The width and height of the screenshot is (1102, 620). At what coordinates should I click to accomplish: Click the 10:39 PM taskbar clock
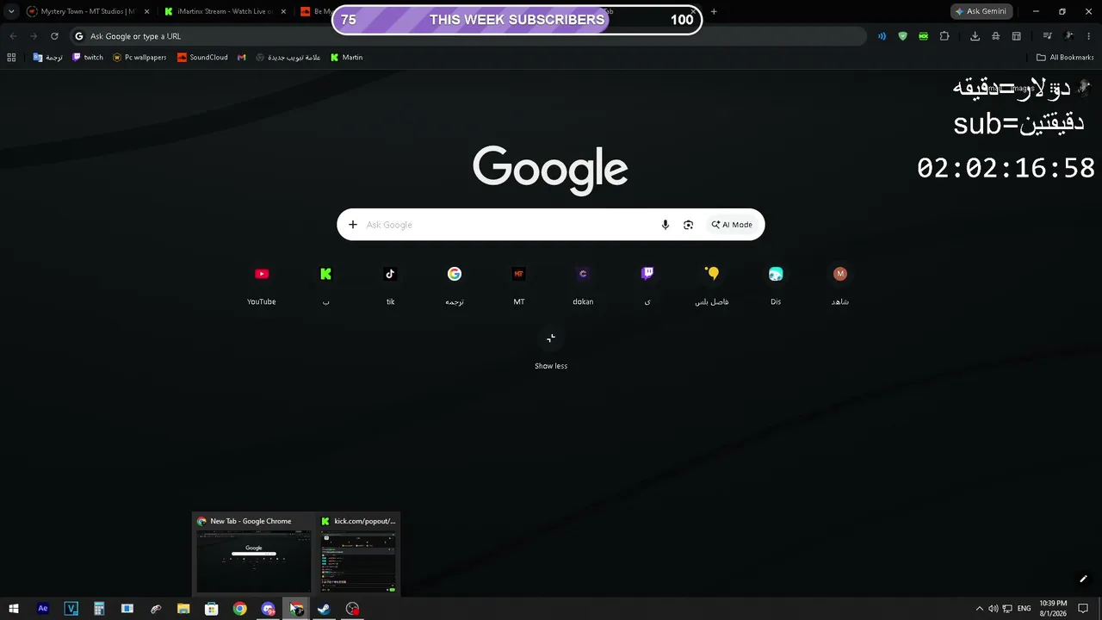(x=1053, y=609)
